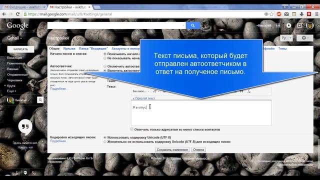Click in the autoreply message text area
Image resolution: width=320 pixels, height=180 pixels.
click(201, 112)
